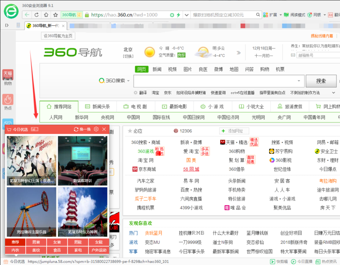340x265 pixels.
Task: Click the main 360 search input field
Action: tap(219, 81)
